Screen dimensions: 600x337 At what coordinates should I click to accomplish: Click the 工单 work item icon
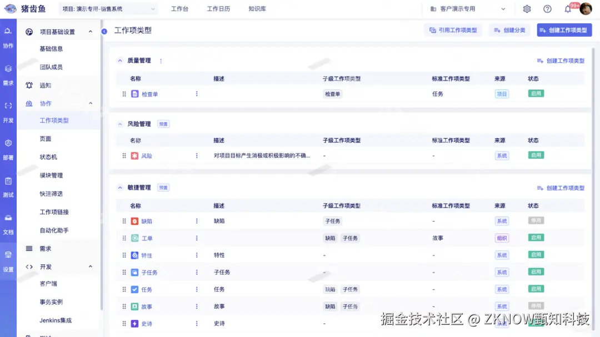pos(133,238)
